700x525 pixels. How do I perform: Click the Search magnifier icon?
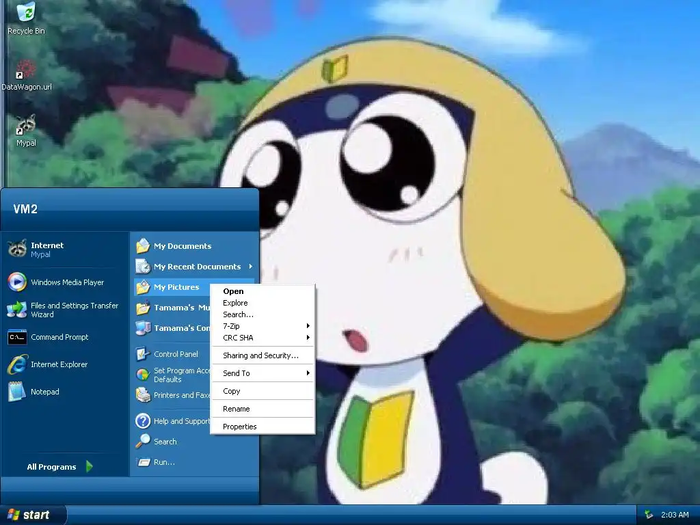(143, 442)
